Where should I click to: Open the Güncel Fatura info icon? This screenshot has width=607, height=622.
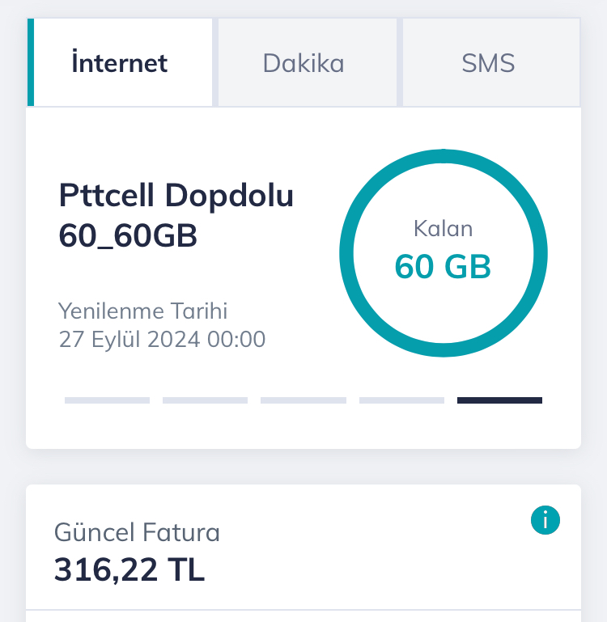click(545, 519)
